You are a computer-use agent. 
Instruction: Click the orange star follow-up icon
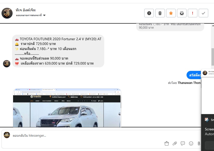(171, 13)
